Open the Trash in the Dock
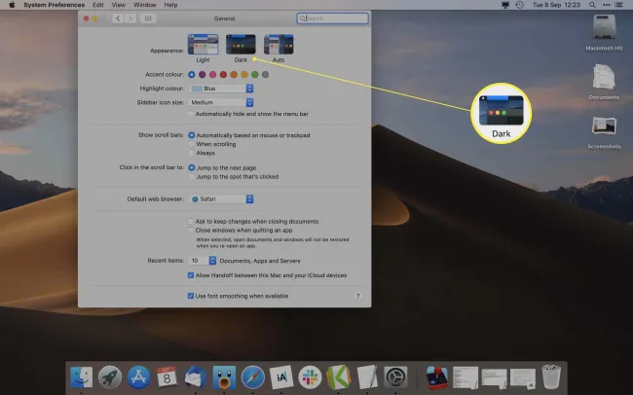This screenshot has width=633, height=395. (x=551, y=376)
